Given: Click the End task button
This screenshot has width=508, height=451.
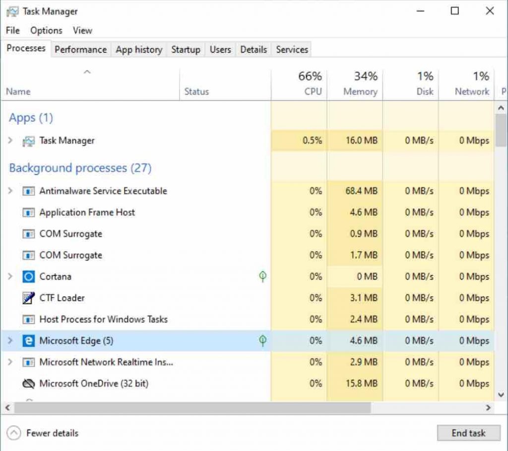Looking at the screenshot, I should click(468, 433).
